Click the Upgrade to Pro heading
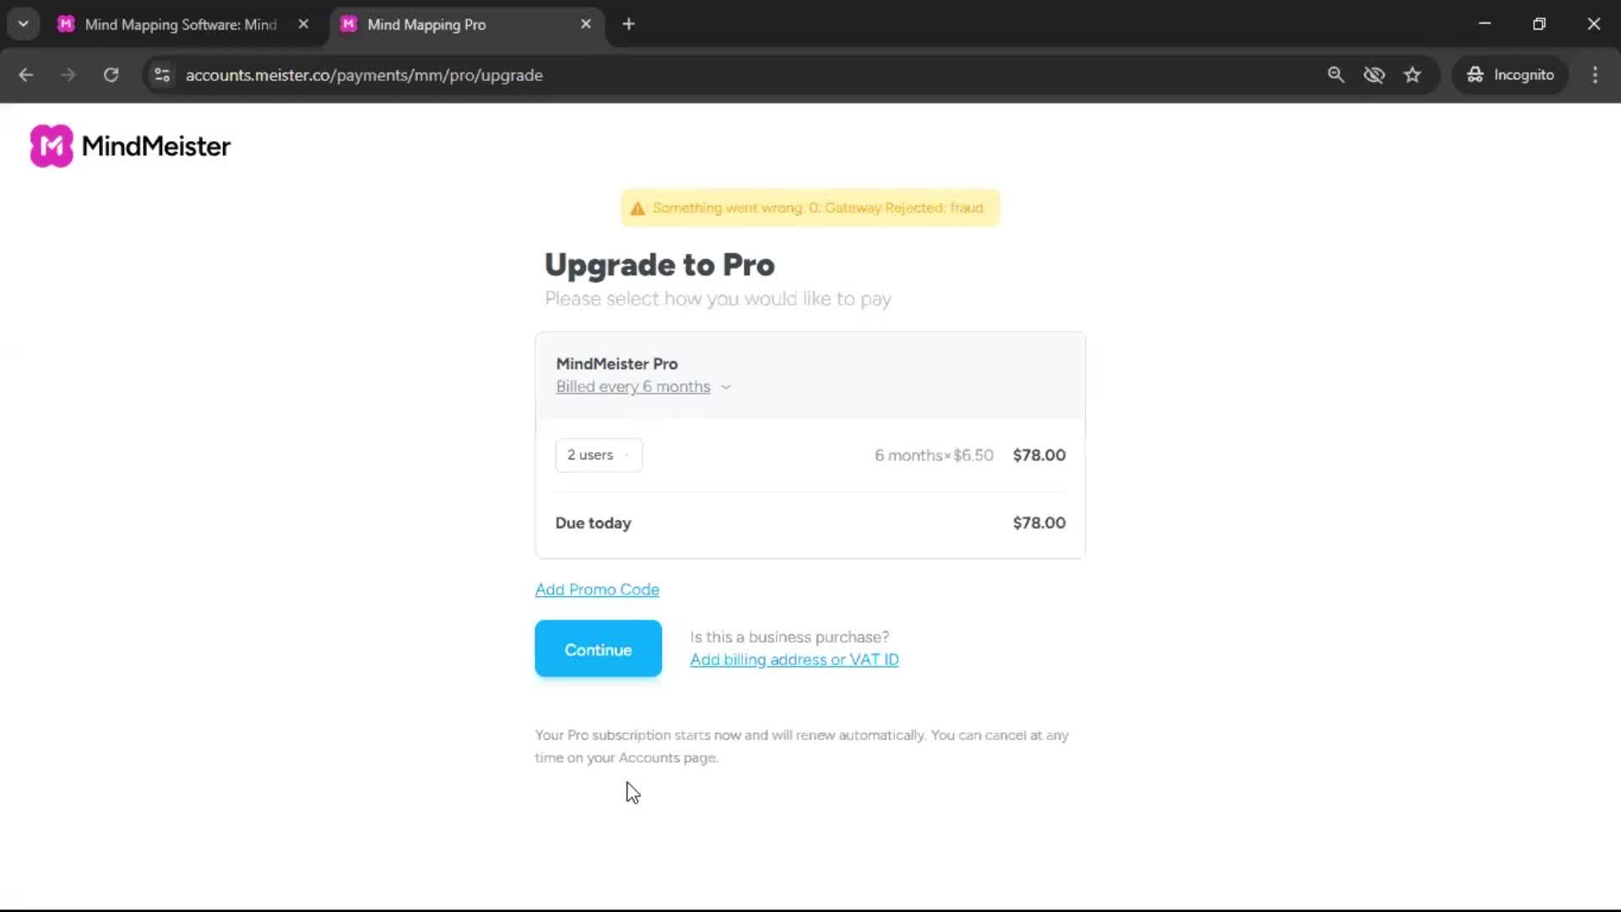This screenshot has height=912, width=1621. pos(659,265)
